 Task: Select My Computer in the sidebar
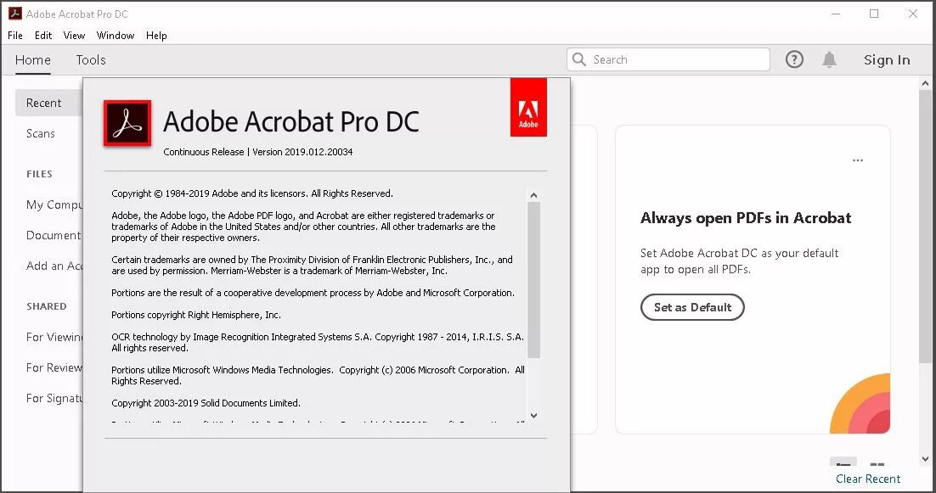coord(54,204)
